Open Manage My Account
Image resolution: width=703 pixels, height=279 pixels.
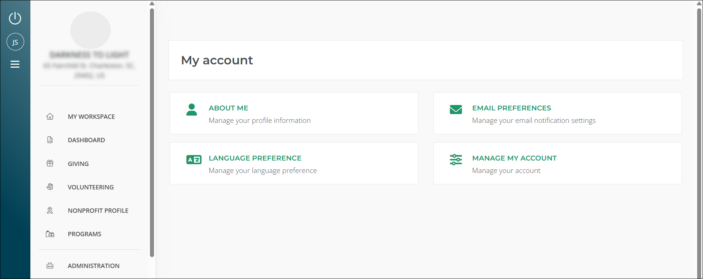tap(514, 158)
